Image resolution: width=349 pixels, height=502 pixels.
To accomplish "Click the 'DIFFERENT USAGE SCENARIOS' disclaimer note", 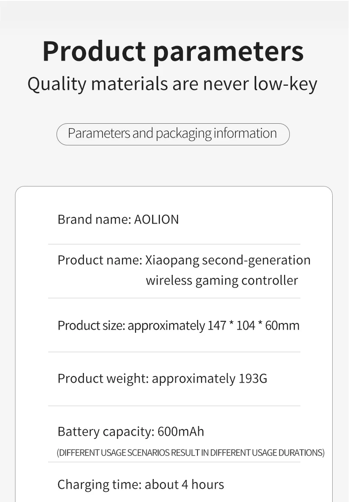I will pos(190,453).
